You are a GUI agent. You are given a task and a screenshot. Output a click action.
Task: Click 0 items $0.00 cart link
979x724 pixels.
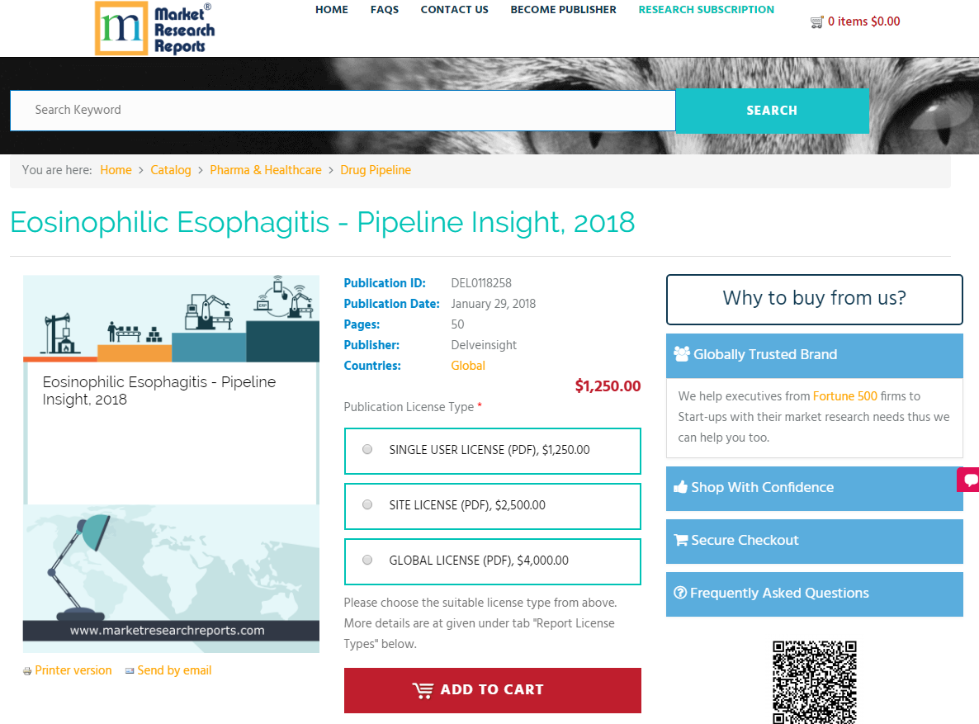pos(863,21)
